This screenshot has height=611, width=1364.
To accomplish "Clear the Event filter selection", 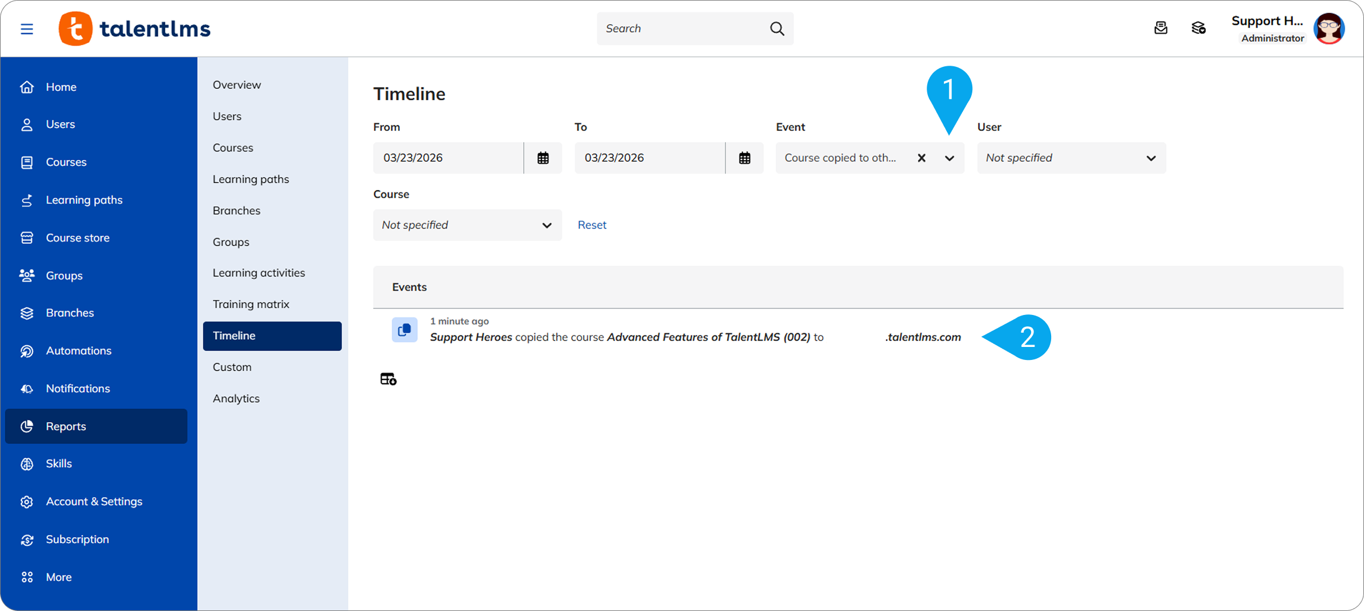I will pyautogui.click(x=921, y=158).
